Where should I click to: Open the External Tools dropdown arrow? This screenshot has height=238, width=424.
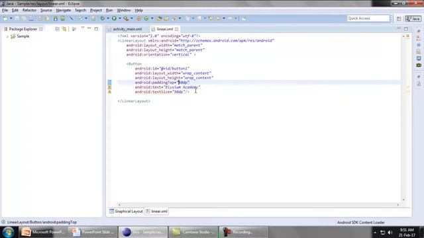click(x=132, y=19)
